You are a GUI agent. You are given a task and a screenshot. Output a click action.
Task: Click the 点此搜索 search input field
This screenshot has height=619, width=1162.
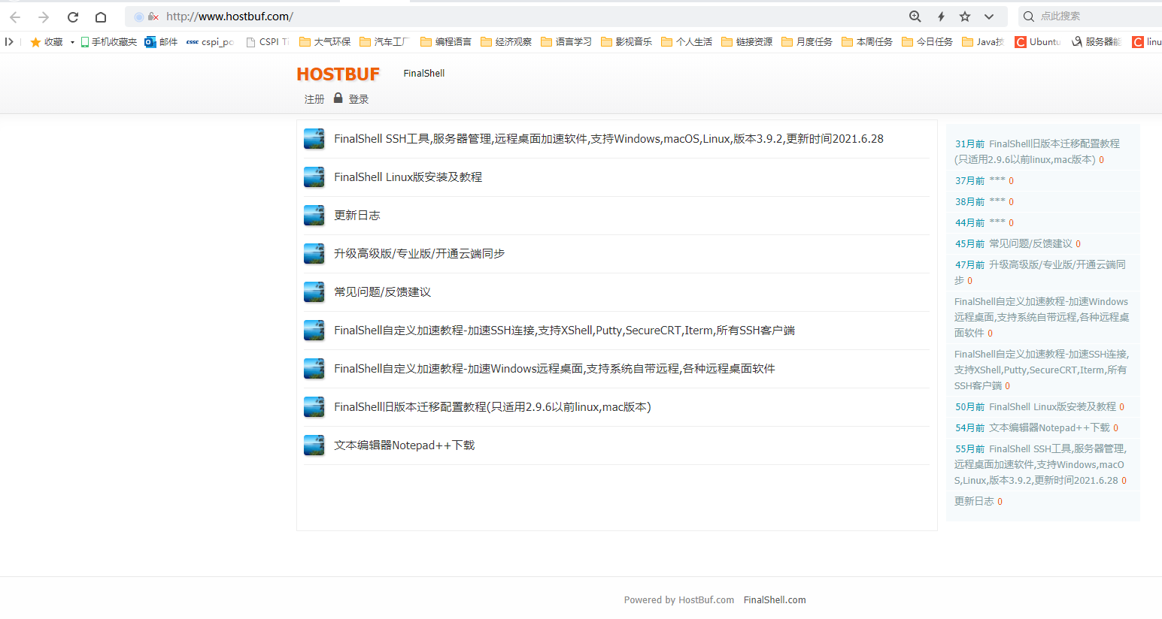(x=1076, y=16)
